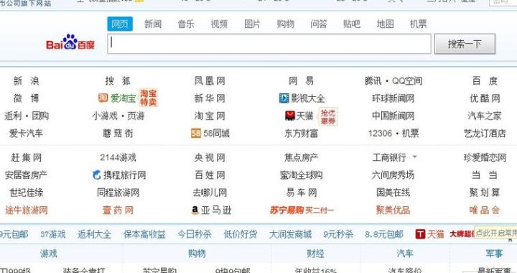Open the 凤凰网 link
Viewport: 517px width, 273px height.
tap(210, 80)
